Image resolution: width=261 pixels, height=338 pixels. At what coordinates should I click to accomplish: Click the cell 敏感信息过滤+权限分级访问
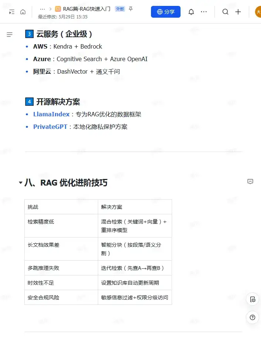[x=135, y=297]
